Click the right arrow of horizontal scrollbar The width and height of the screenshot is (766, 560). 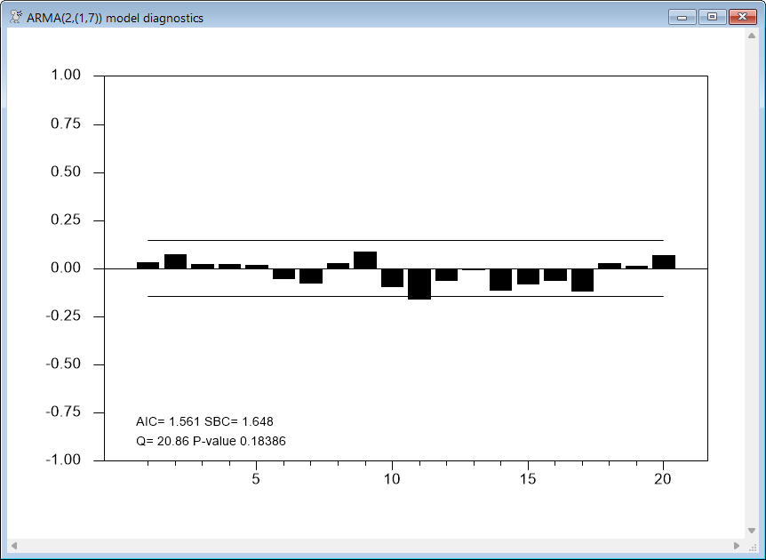coord(737,545)
